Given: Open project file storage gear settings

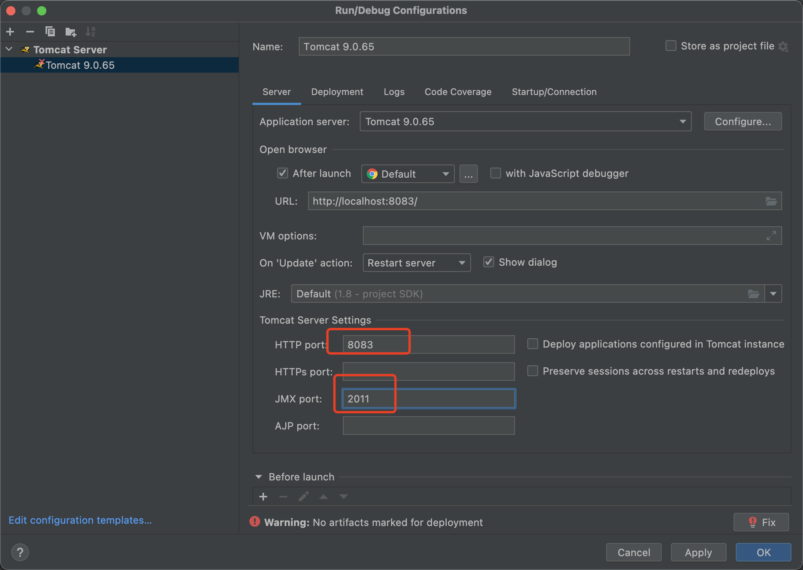Looking at the screenshot, I should [x=783, y=47].
